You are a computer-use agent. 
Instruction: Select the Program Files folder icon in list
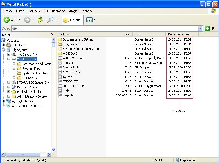tap(60, 44)
